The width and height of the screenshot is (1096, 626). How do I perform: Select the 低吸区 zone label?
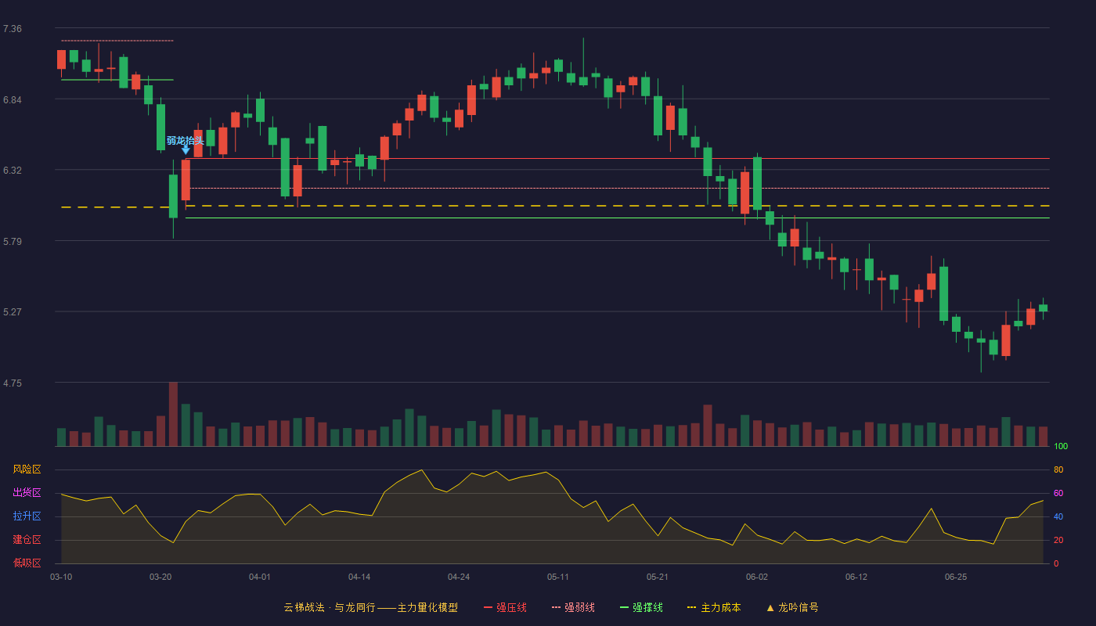[27, 563]
